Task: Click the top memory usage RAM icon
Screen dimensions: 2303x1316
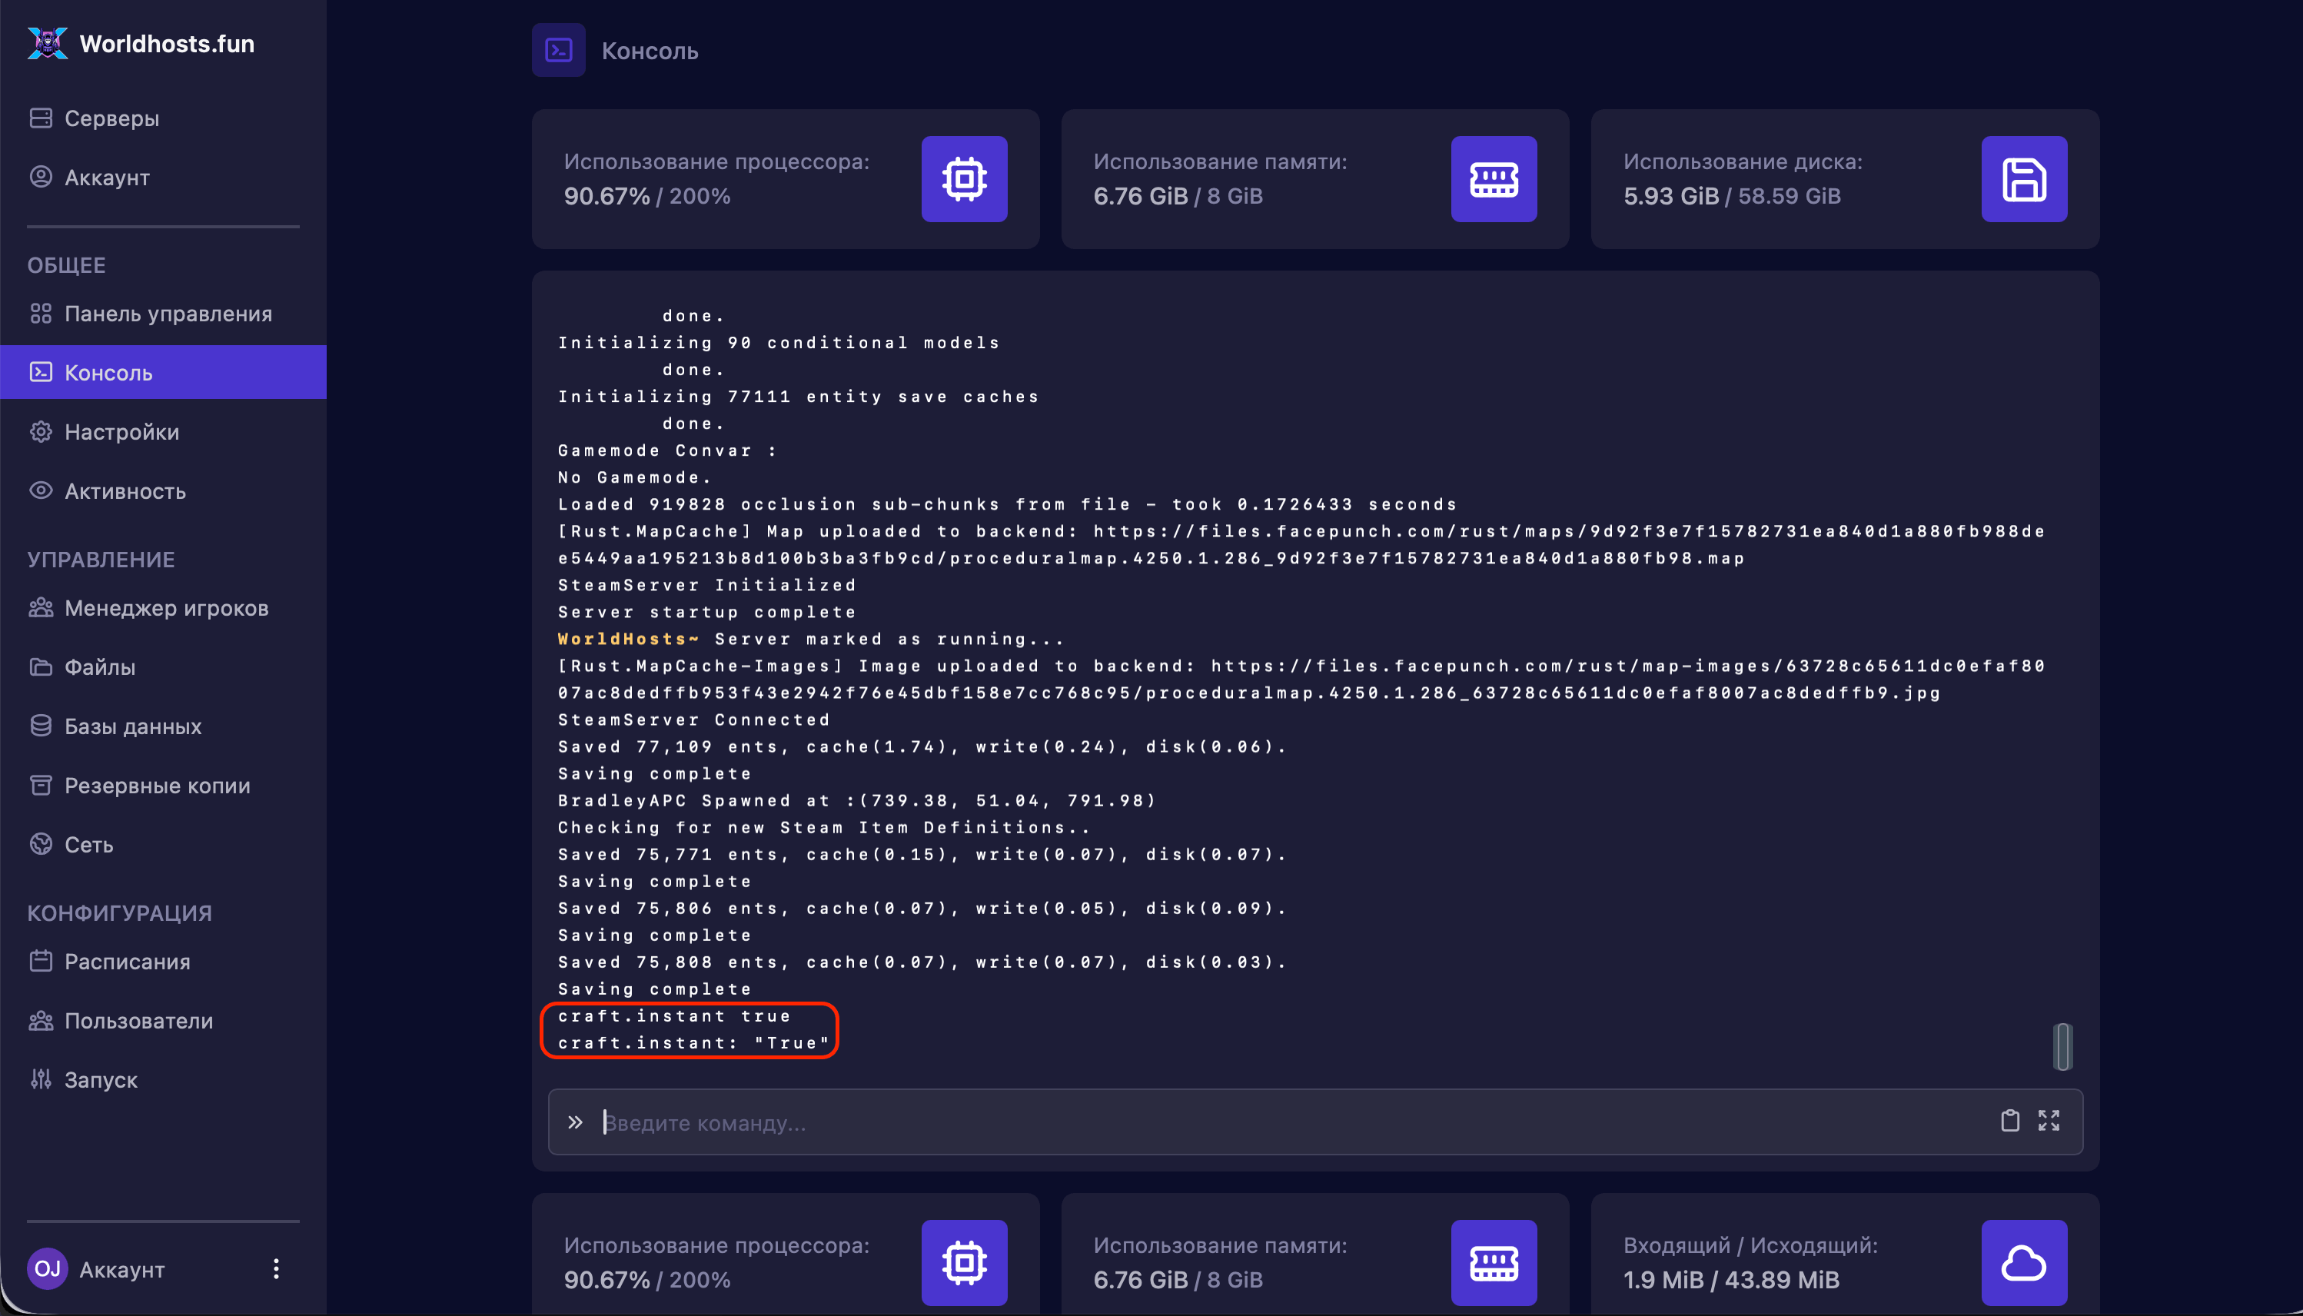Action: pos(1494,179)
